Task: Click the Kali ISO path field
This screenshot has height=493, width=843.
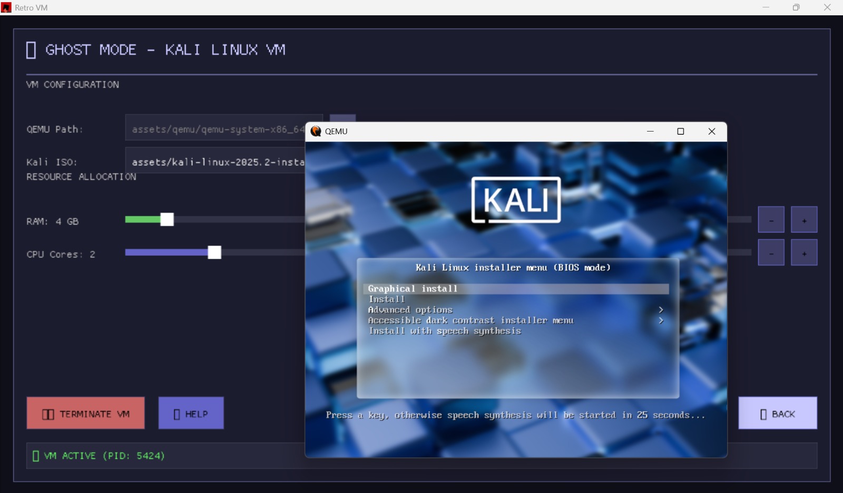Action: pos(215,160)
